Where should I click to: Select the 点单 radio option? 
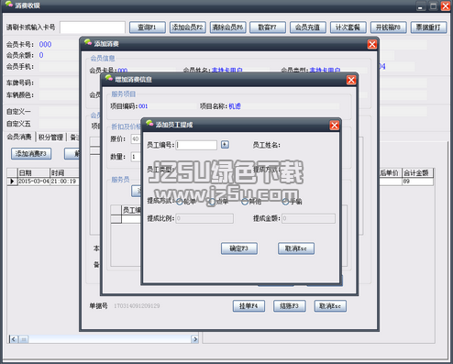211,202
